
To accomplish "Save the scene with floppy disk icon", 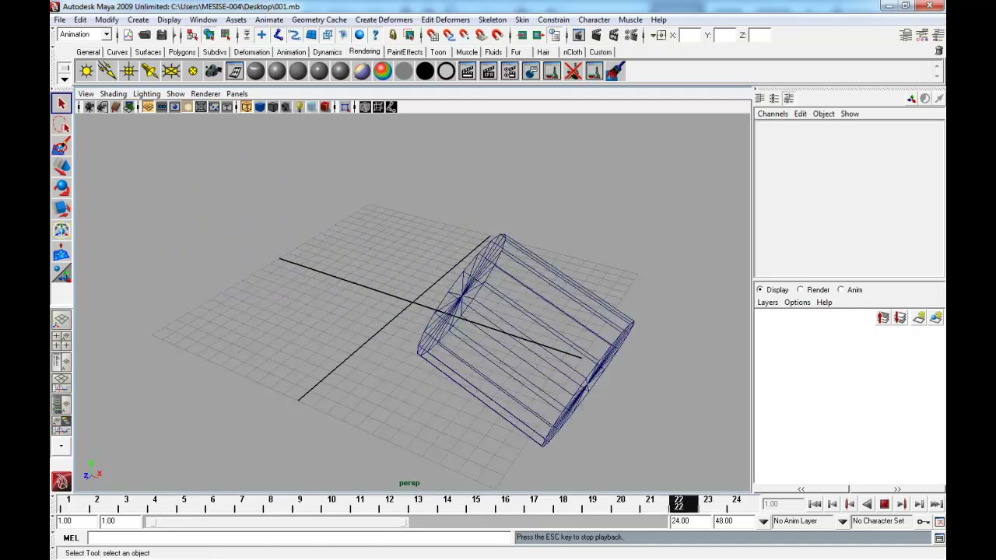I will coord(161,35).
